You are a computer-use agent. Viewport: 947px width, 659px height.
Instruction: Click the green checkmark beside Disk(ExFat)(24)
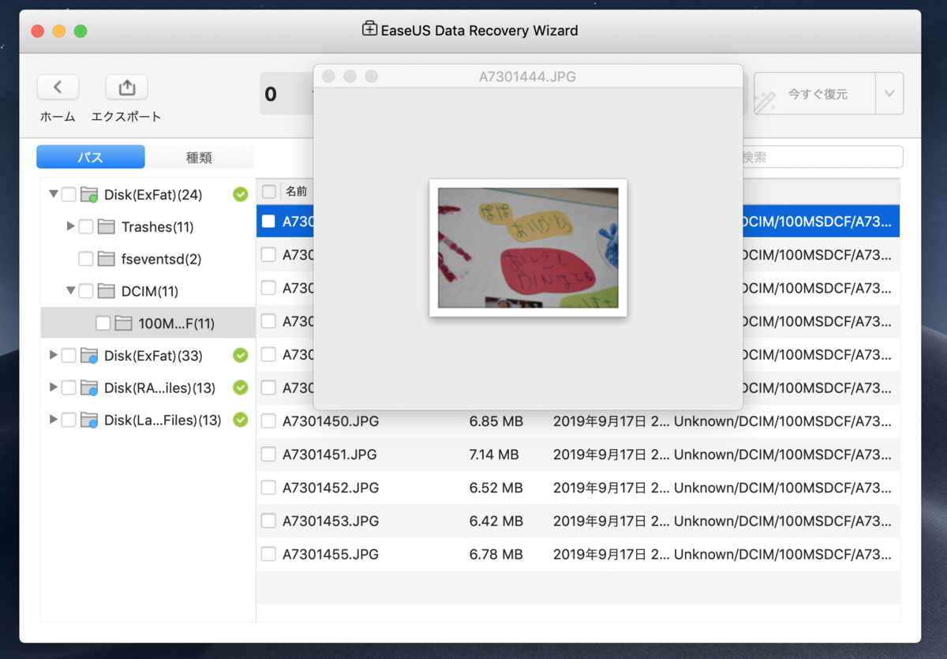241,194
